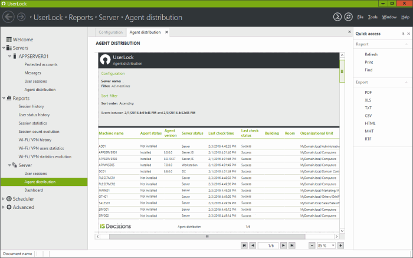Open the Help menu
This screenshot has height=258, width=413.
[405, 17]
